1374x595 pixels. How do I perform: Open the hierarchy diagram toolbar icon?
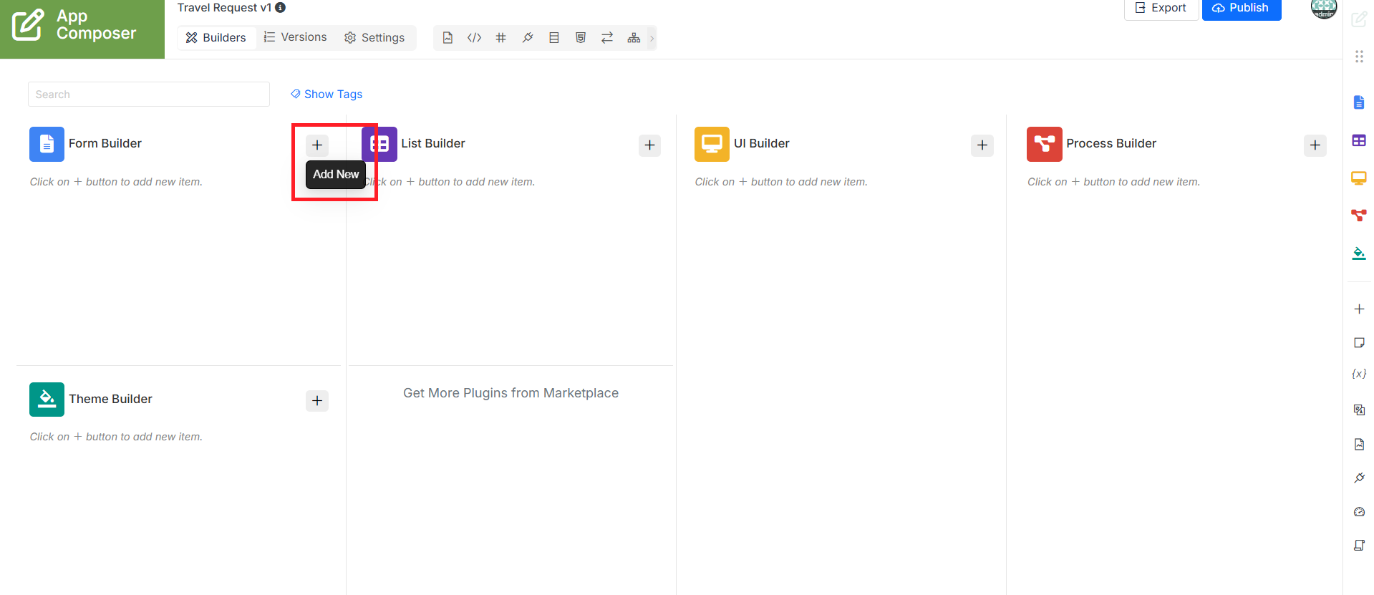634,38
